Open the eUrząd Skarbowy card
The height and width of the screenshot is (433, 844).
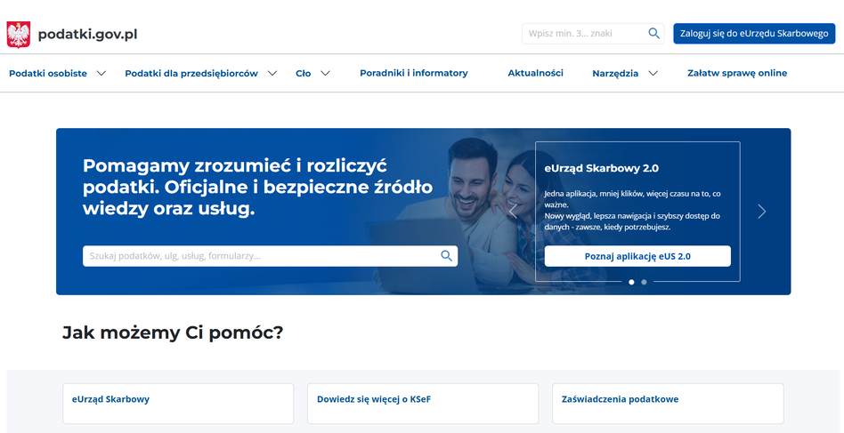pyautogui.click(x=178, y=404)
